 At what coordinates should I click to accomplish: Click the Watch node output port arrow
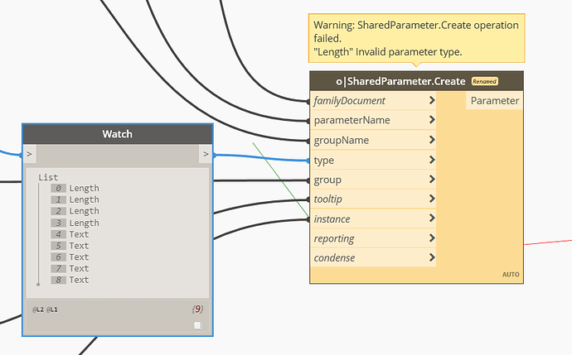pyautogui.click(x=206, y=154)
